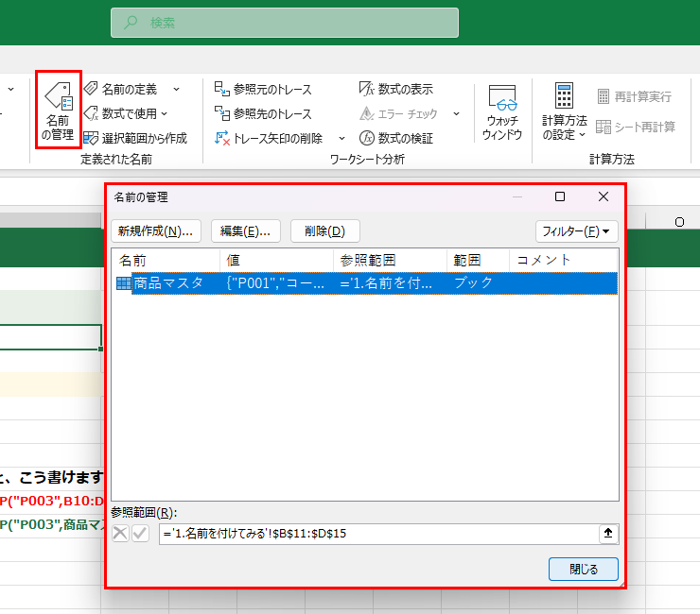Sort by the 名前 column header

tap(166, 260)
